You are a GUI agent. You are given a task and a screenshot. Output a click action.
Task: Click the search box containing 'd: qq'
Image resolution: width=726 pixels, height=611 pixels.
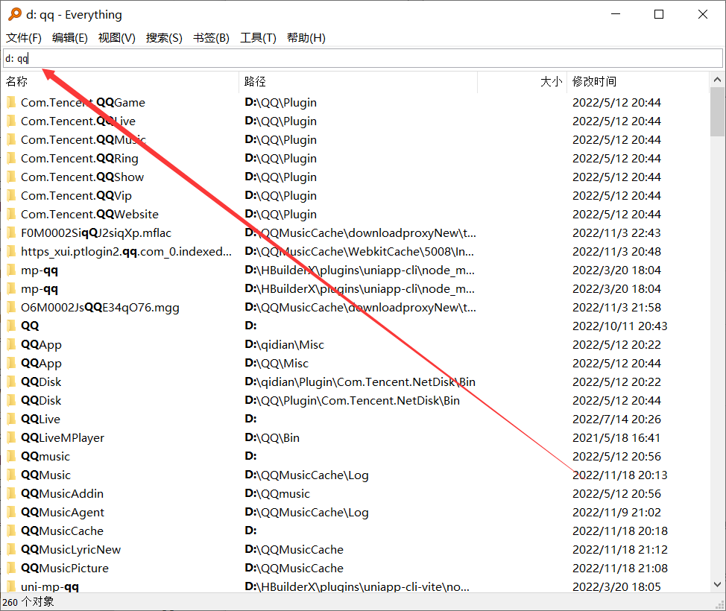coord(362,58)
